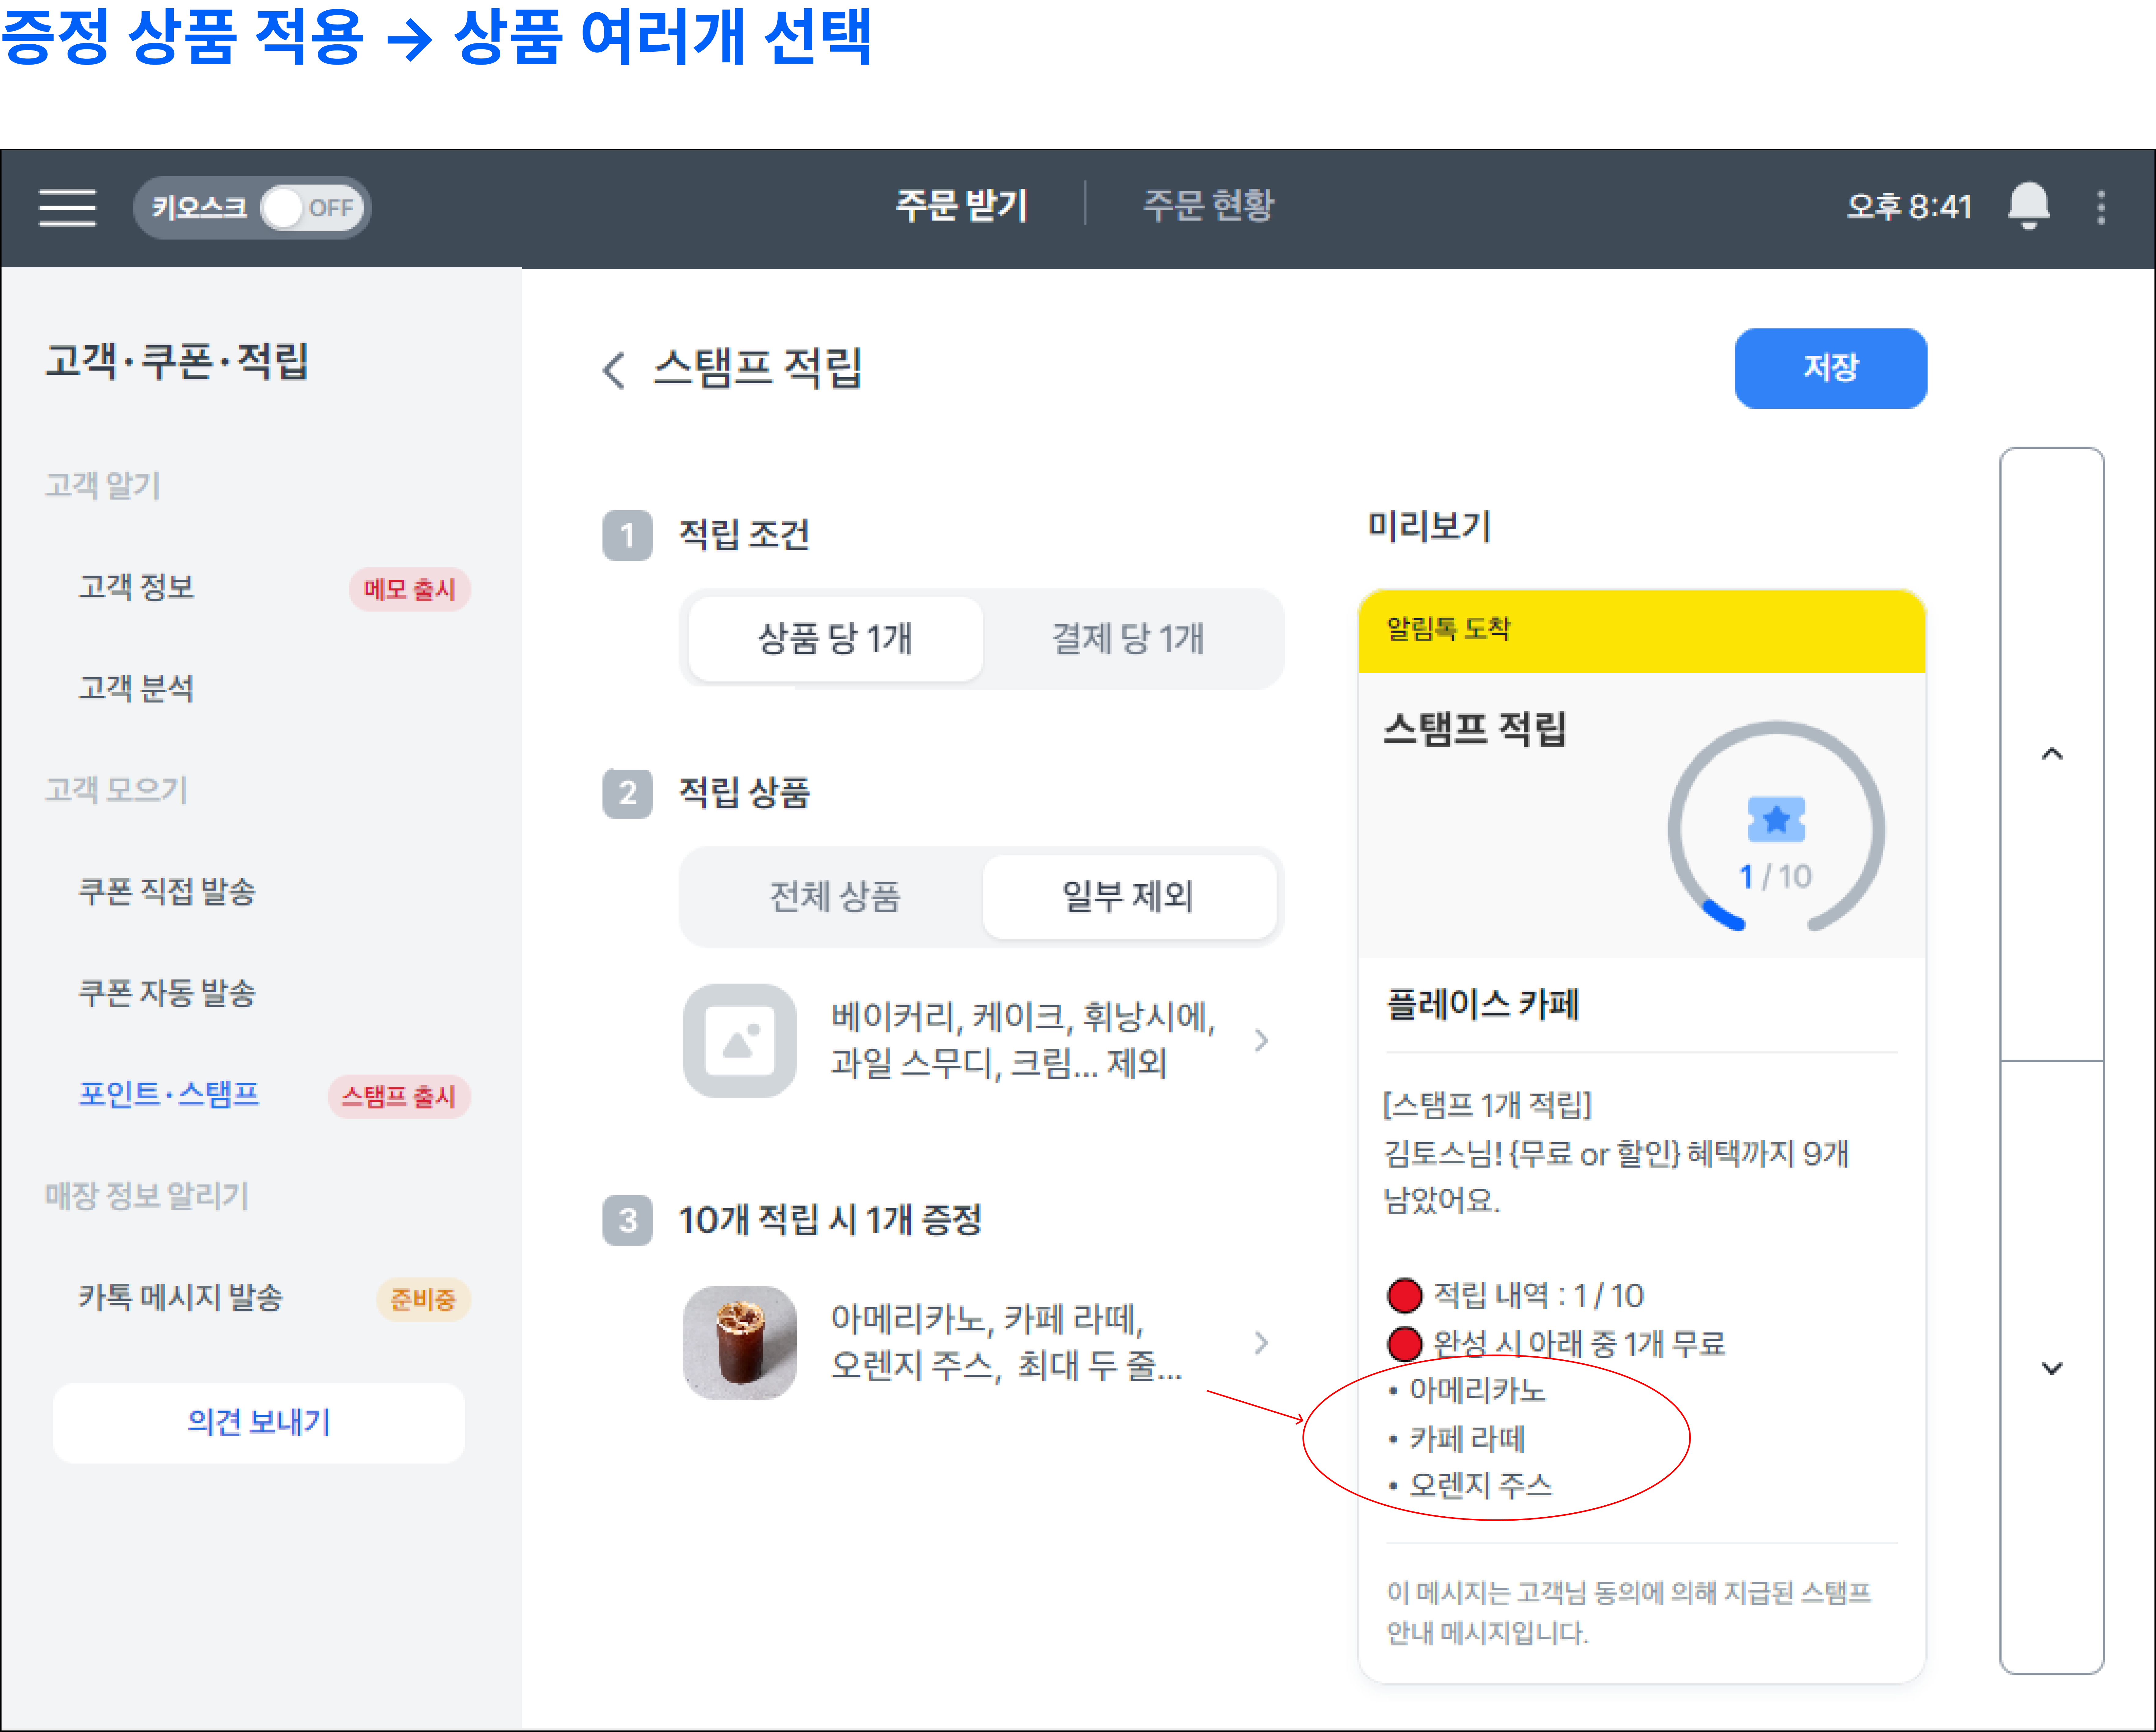This screenshot has height=1732, width=2156.
Task: Expand the excluded products list chevron
Action: tap(1261, 1040)
